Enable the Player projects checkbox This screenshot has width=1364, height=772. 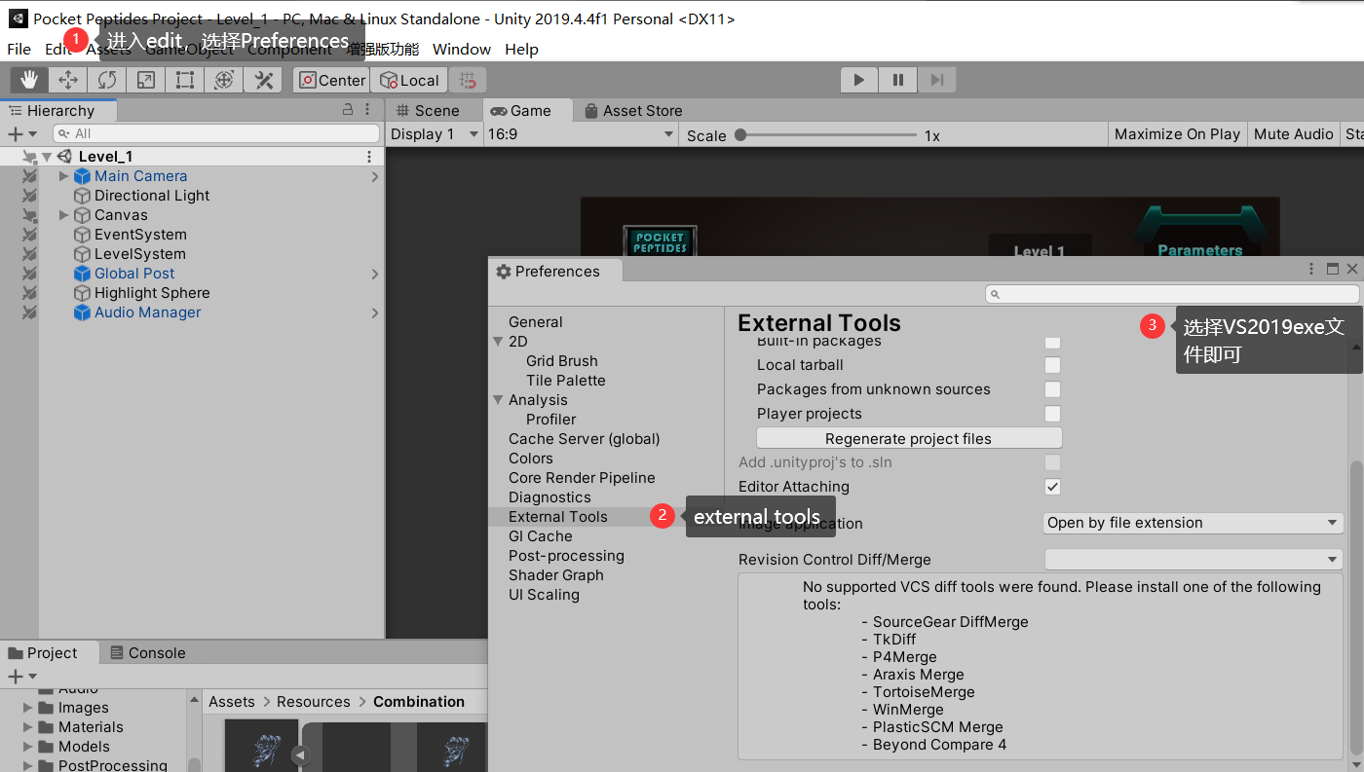pyautogui.click(x=1052, y=414)
